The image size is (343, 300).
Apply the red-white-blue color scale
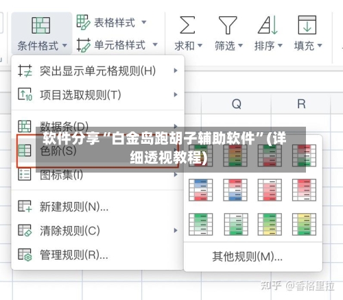[235, 190]
